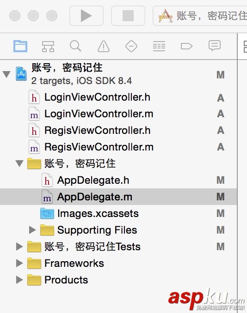Select the Products folder

tap(34, 280)
